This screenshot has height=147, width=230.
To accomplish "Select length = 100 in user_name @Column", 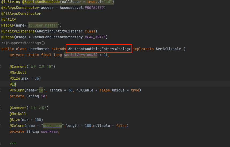I will [x=78, y=126].
